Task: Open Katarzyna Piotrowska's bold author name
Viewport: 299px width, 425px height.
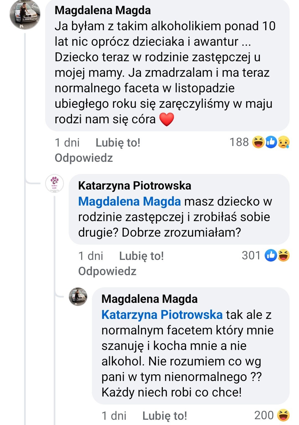Action: pyautogui.click(x=135, y=186)
